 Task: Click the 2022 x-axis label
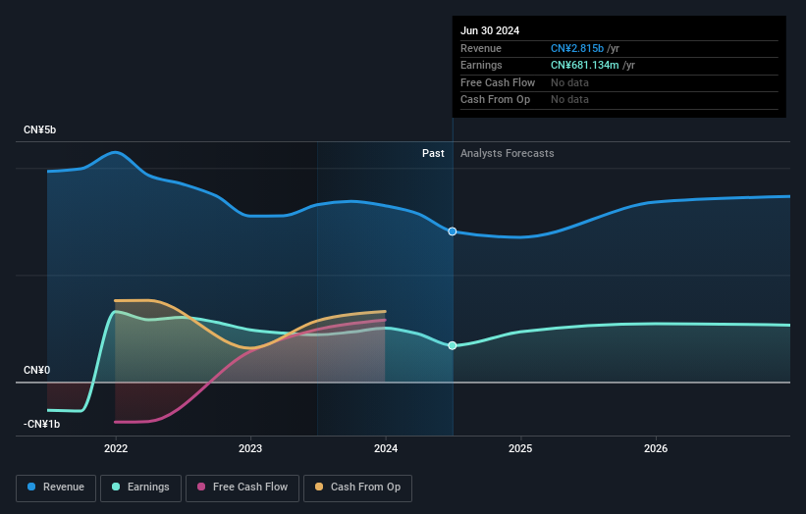[116, 448]
